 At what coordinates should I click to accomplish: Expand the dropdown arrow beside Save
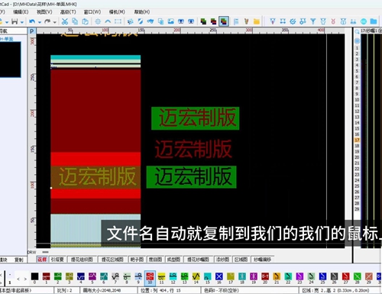point(22,22)
